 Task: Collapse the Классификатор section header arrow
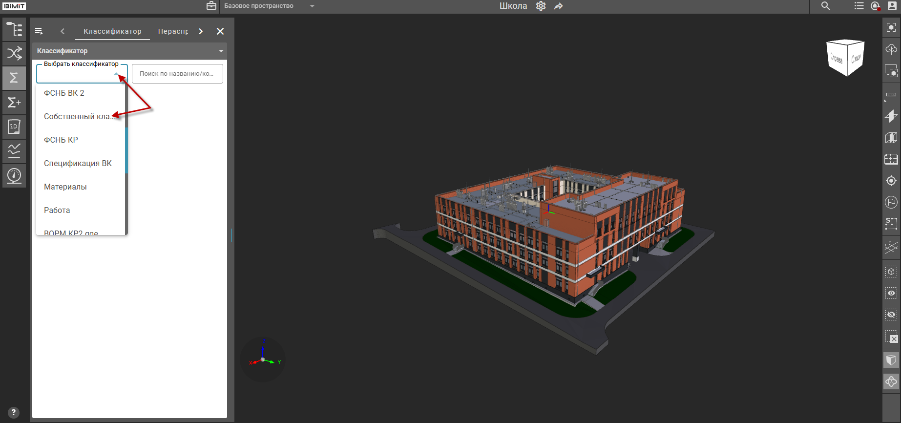221,51
